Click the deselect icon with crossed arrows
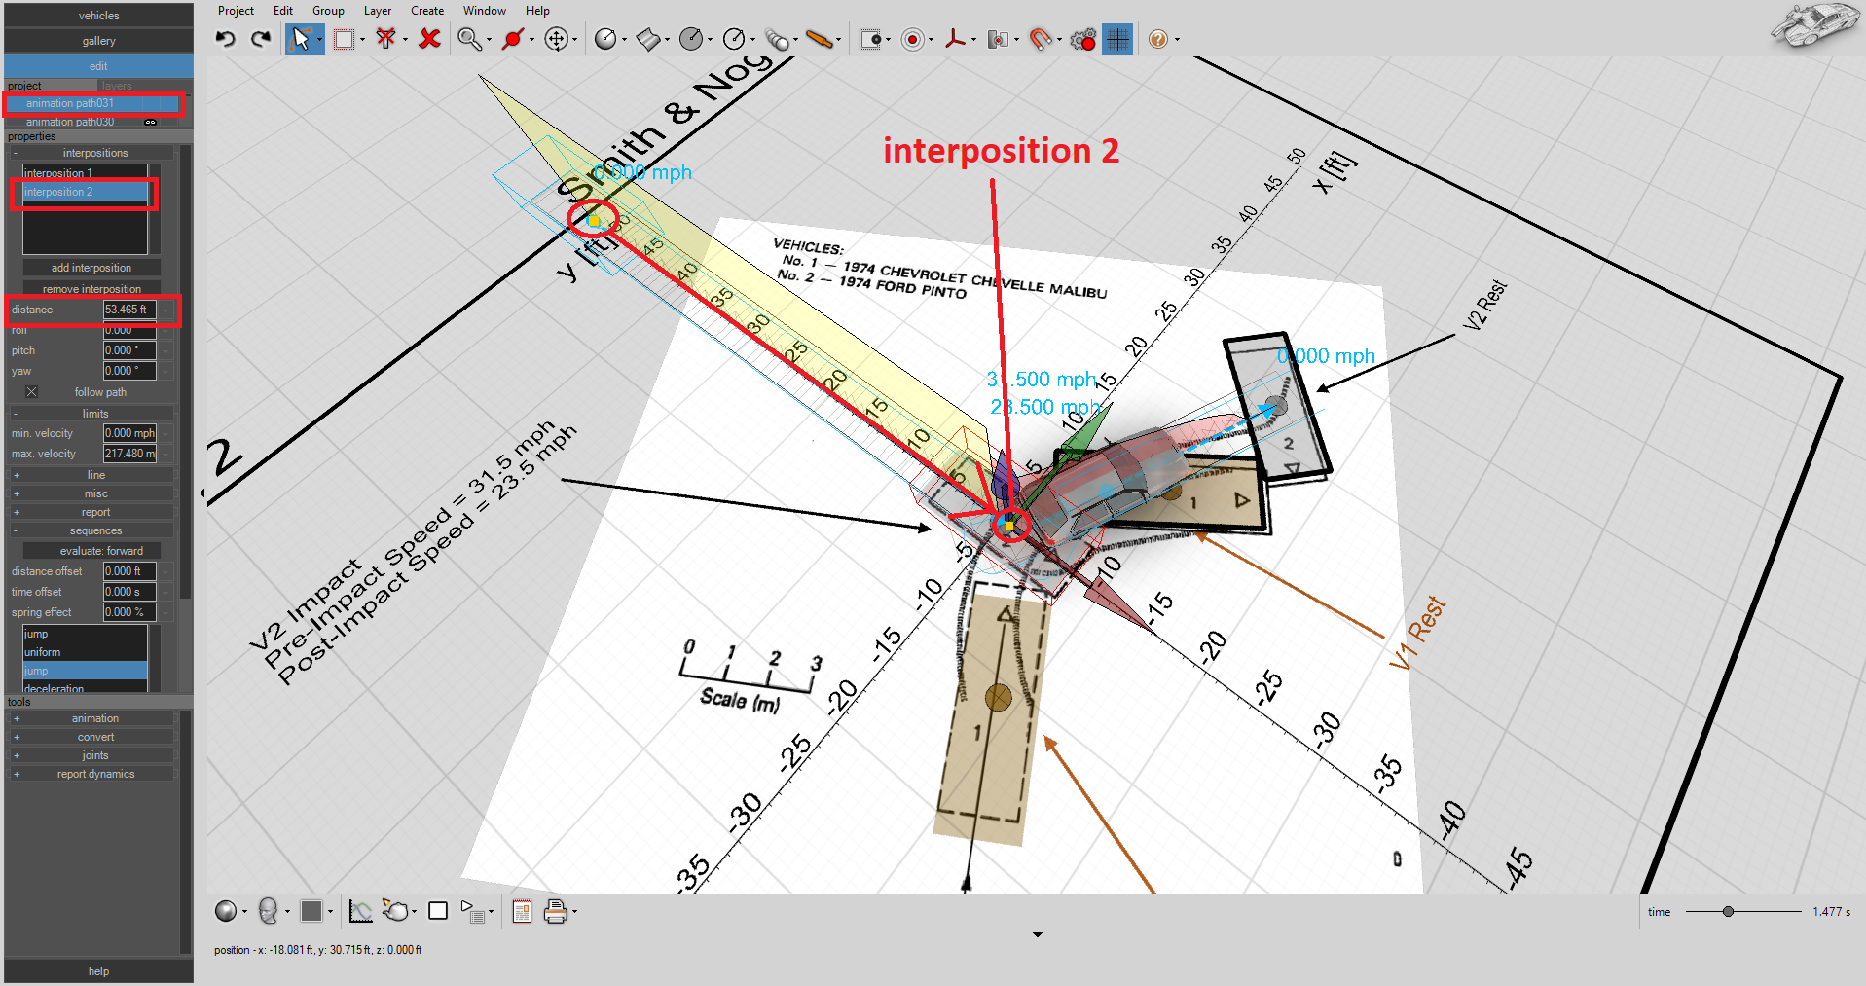 click(386, 39)
